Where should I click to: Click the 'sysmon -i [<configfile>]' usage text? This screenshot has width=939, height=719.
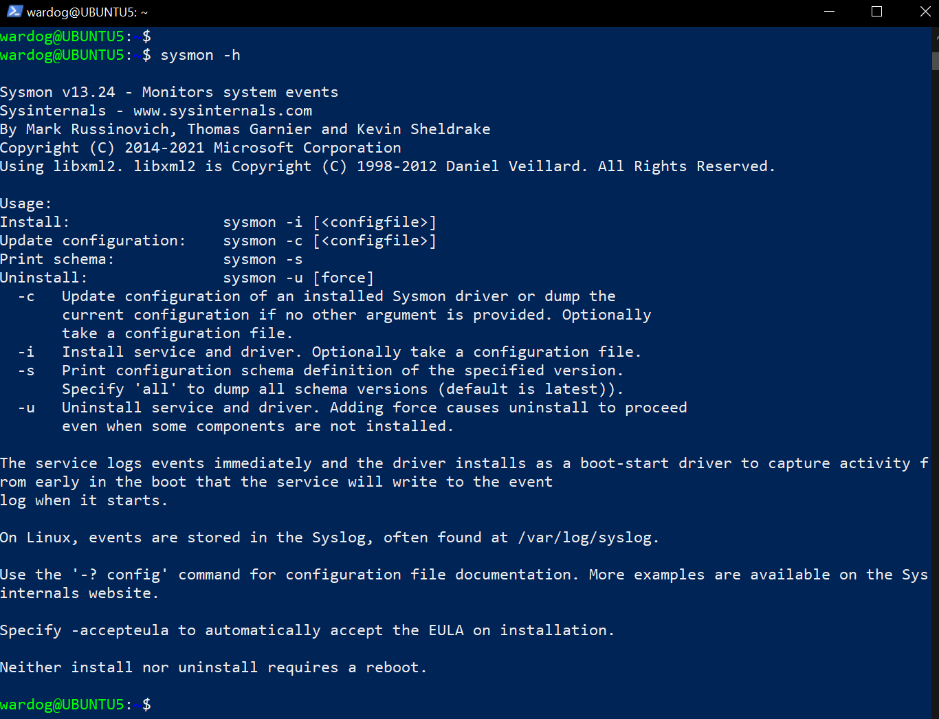click(x=329, y=222)
